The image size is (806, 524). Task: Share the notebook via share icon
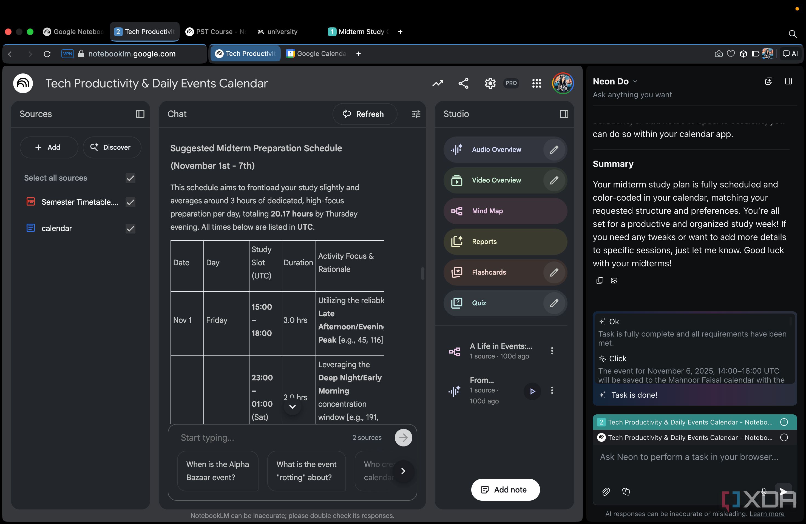tap(463, 83)
